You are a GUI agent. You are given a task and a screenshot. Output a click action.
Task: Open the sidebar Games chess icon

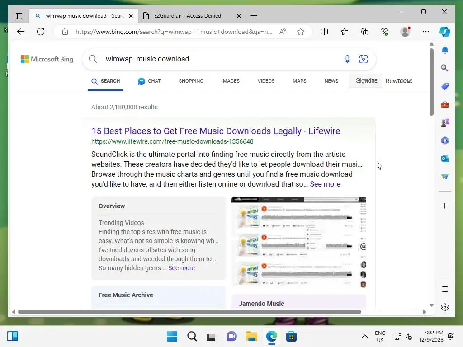445,122
